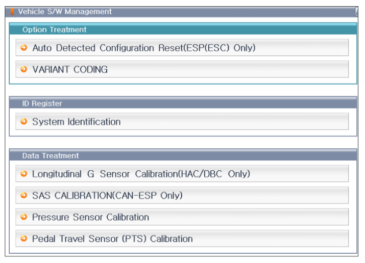The image size is (365, 263).
Task: Click the Vehicle S/W Management title bar
Action: [182, 12]
